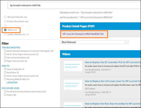This screenshot has width=141, height=108.
Task: Check Ink Or Toner (9) under How To
Action: (5, 76)
